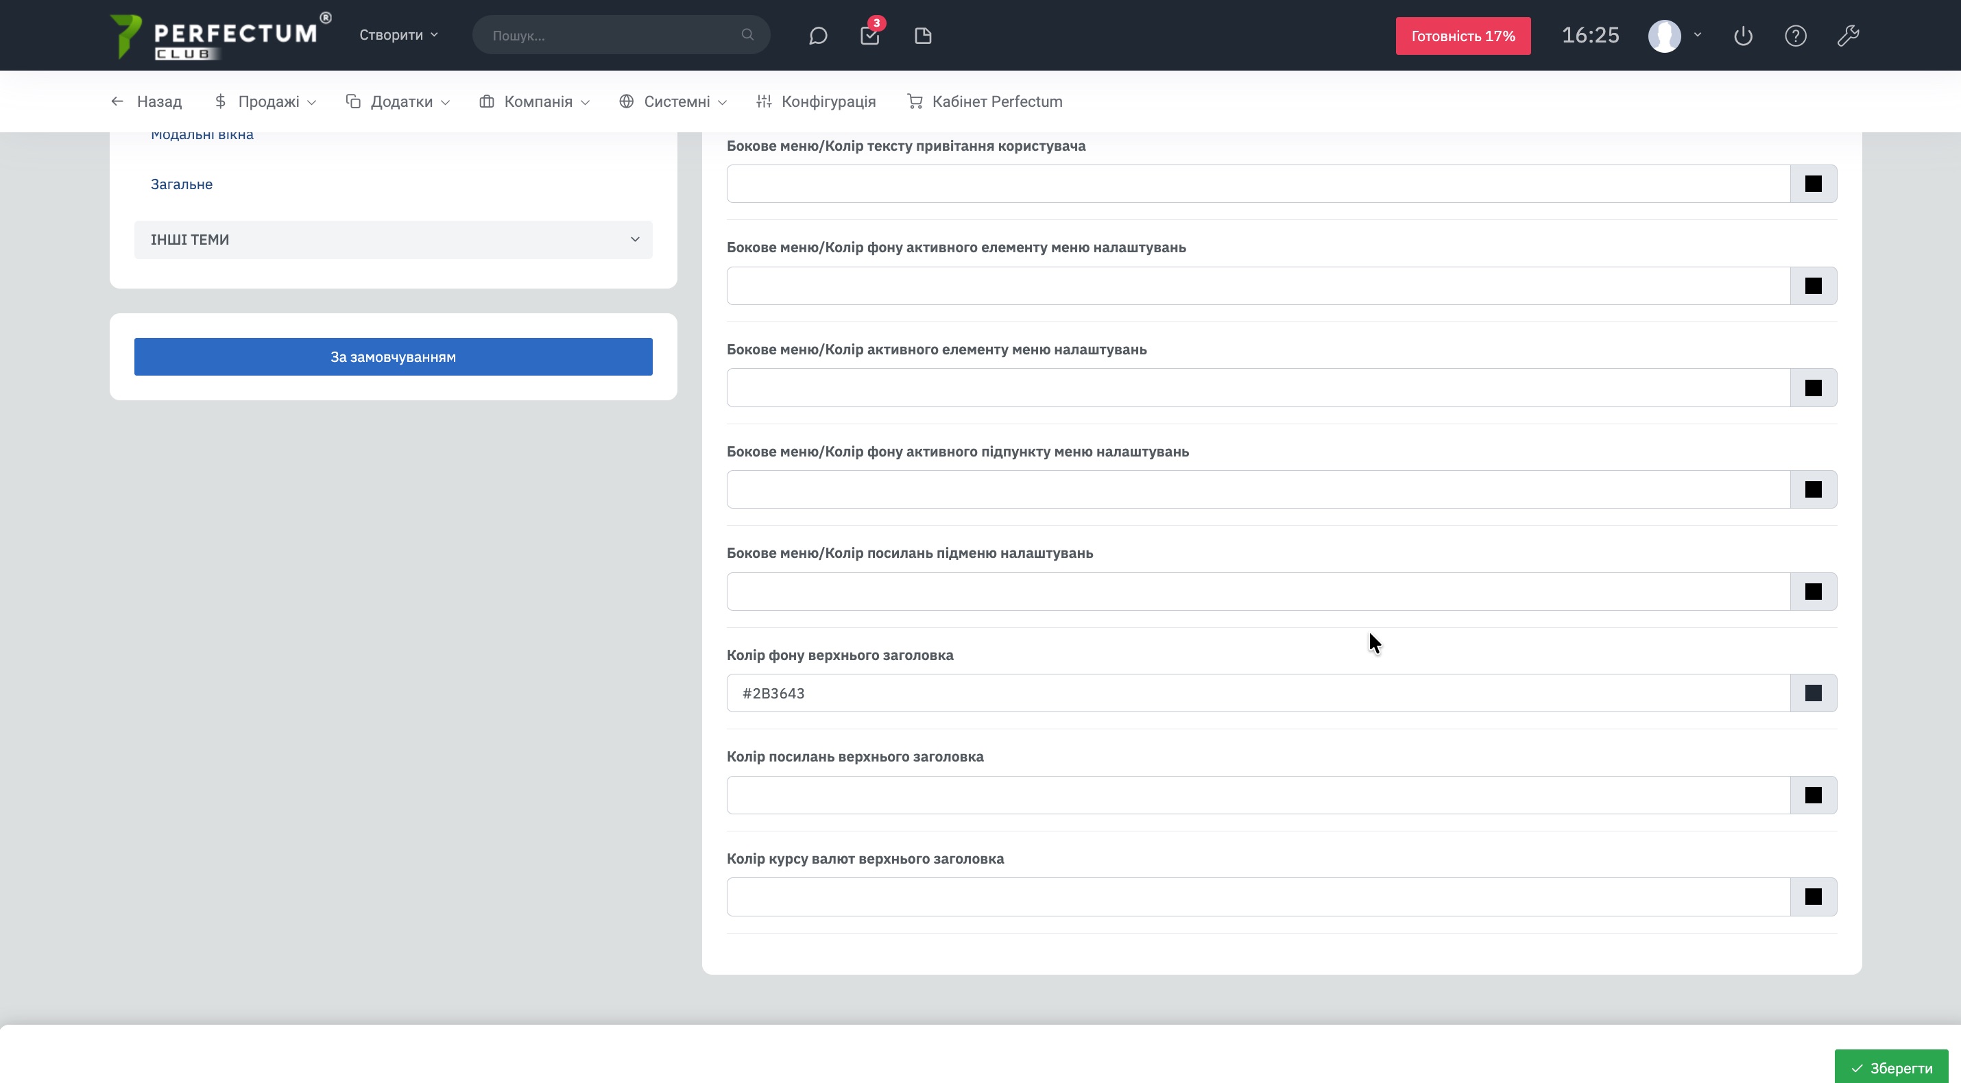
Task: Click the Perfectum Club logo
Action: (x=221, y=36)
